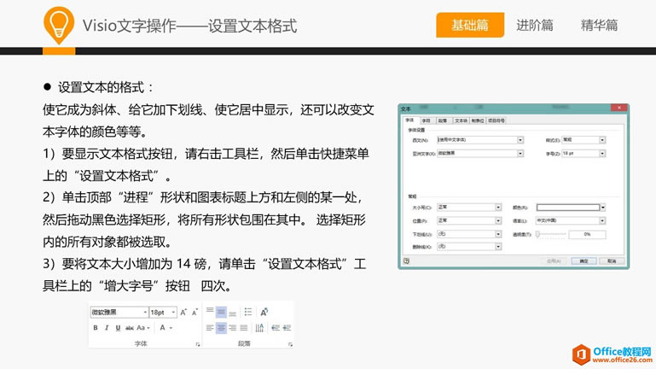Viewport: 656px width, 369px height.
Task: Click the decrease font size A button
Action: (x=194, y=312)
